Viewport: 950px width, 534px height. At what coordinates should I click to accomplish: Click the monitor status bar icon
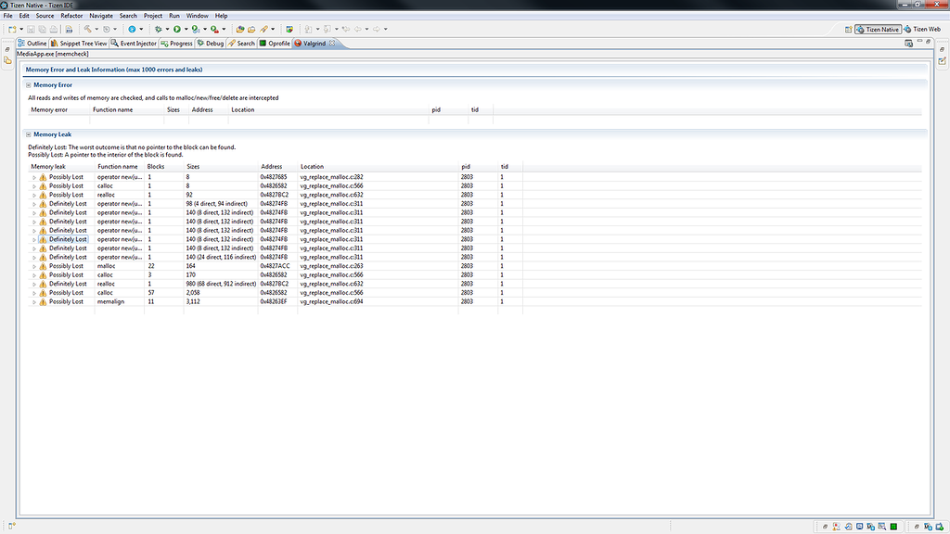tap(859, 527)
